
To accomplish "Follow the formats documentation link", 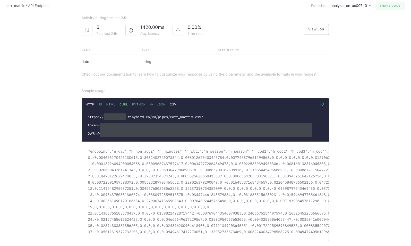I will pyautogui.click(x=283, y=75).
